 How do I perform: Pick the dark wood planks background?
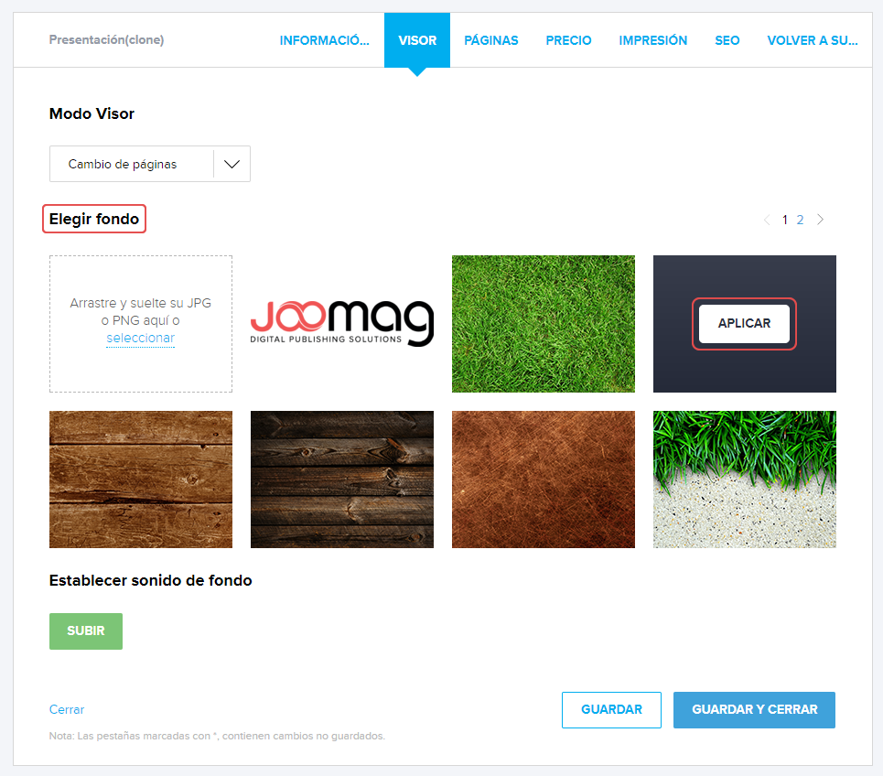(341, 480)
